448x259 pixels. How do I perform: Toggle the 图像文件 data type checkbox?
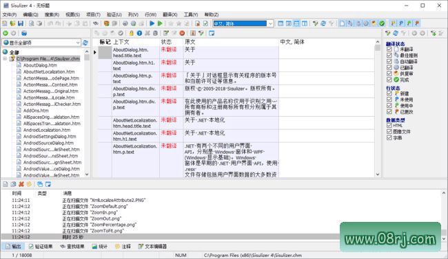click(389, 131)
